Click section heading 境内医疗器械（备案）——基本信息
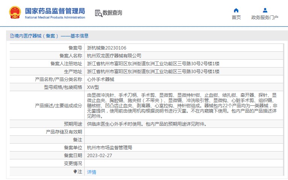Viewport: 288px width, 180px height. point(52,36)
